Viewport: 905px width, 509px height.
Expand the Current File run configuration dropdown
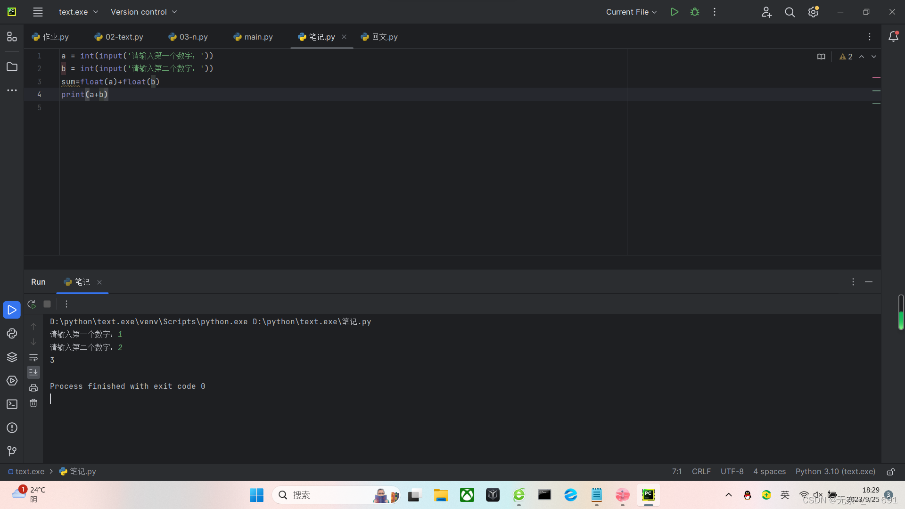(631, 12)
